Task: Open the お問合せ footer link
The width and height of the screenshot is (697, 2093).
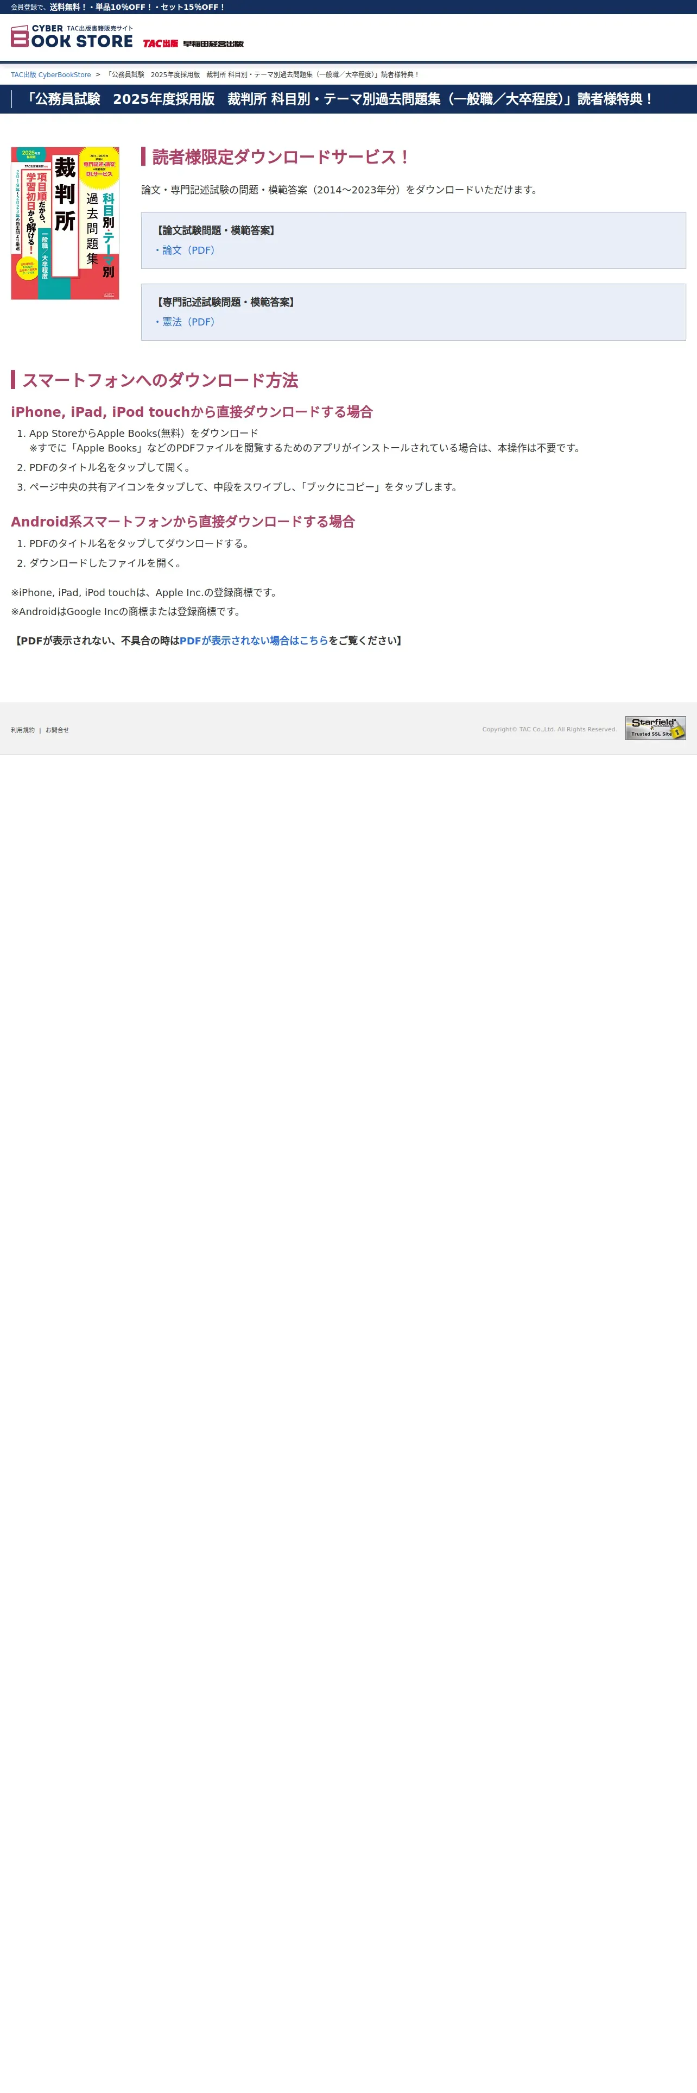Action: (x=57, y=730)
